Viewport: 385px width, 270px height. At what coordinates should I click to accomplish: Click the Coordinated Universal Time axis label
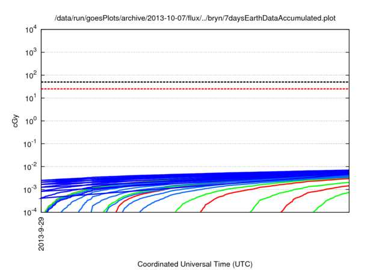coord(194,264)
